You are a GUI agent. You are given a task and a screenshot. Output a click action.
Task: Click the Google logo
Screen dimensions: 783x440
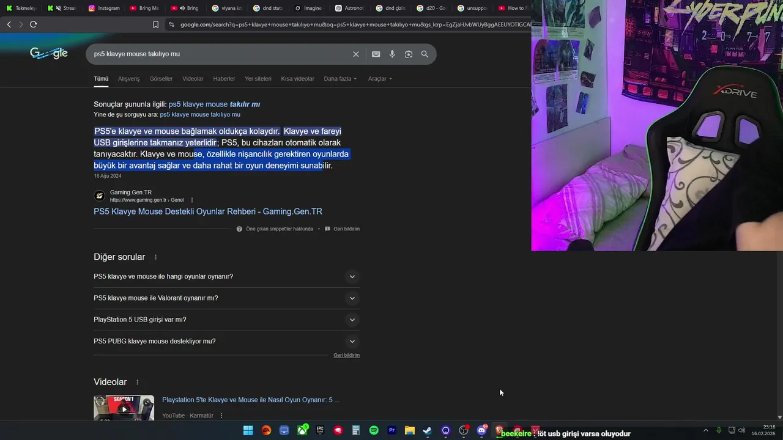49,54
